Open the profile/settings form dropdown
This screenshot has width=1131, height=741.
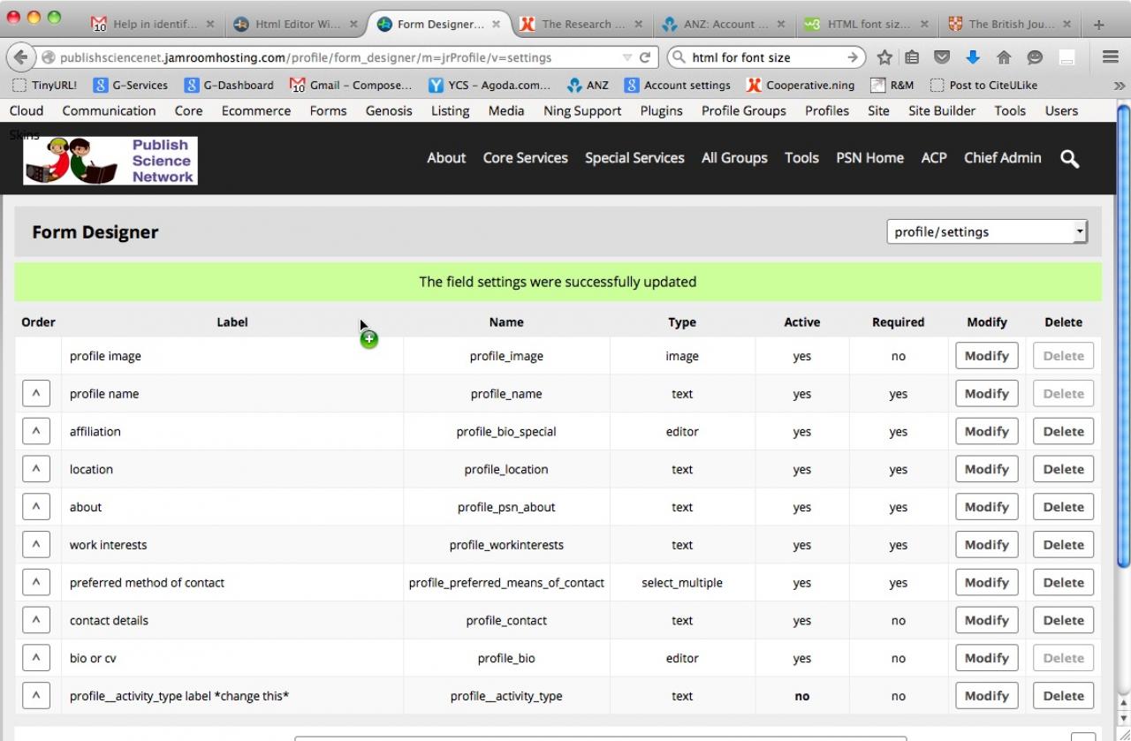pos(986,232)
